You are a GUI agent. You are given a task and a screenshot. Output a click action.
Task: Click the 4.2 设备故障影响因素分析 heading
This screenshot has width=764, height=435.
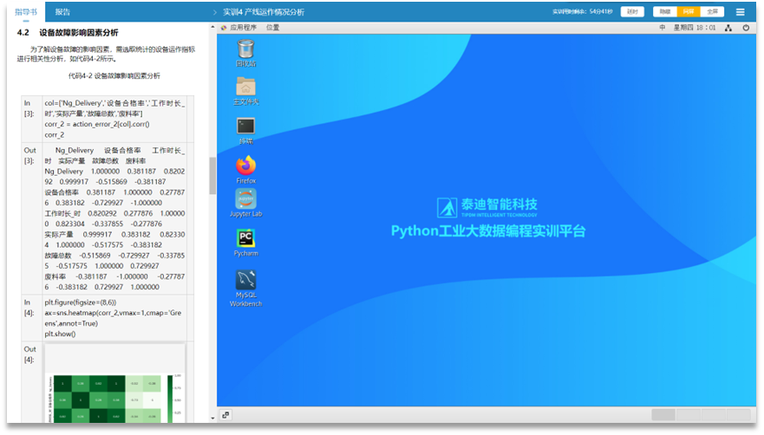click(68, 33)
